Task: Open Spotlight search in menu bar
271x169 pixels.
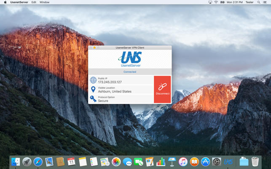Action: coord(259,3)
